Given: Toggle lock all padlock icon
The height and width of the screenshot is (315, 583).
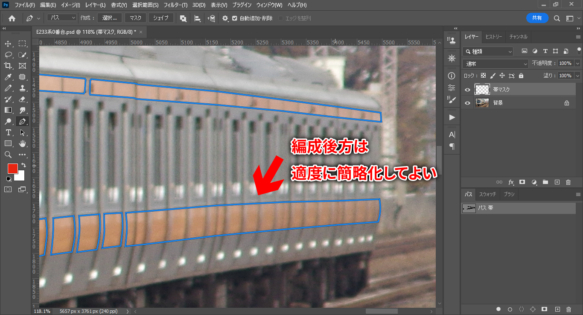Looking at the screenshot, I should tap(521, 76).
